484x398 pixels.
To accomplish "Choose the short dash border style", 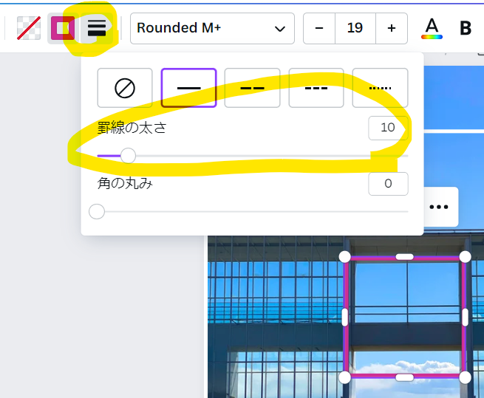I will [x=316, y=88].
